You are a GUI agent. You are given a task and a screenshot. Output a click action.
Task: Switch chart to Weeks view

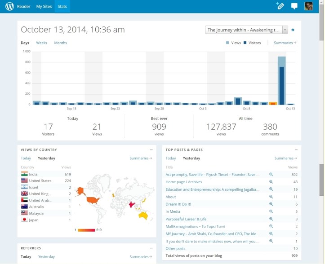click(x=41, y=43)
